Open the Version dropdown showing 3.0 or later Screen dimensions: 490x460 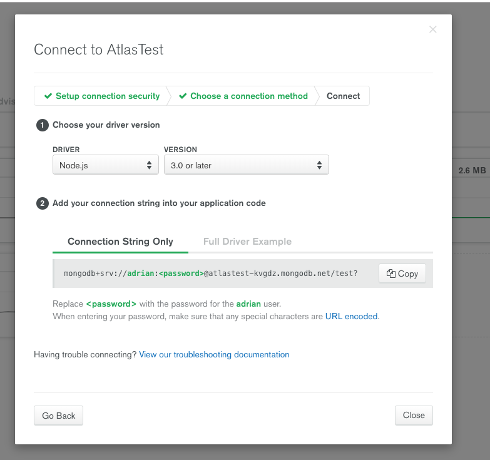[x=246, y=165]
